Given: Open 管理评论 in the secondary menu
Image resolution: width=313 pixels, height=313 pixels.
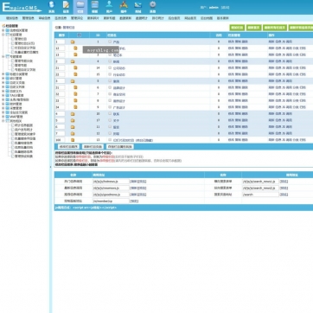Looking at the screenshot, I should point(77,18).
